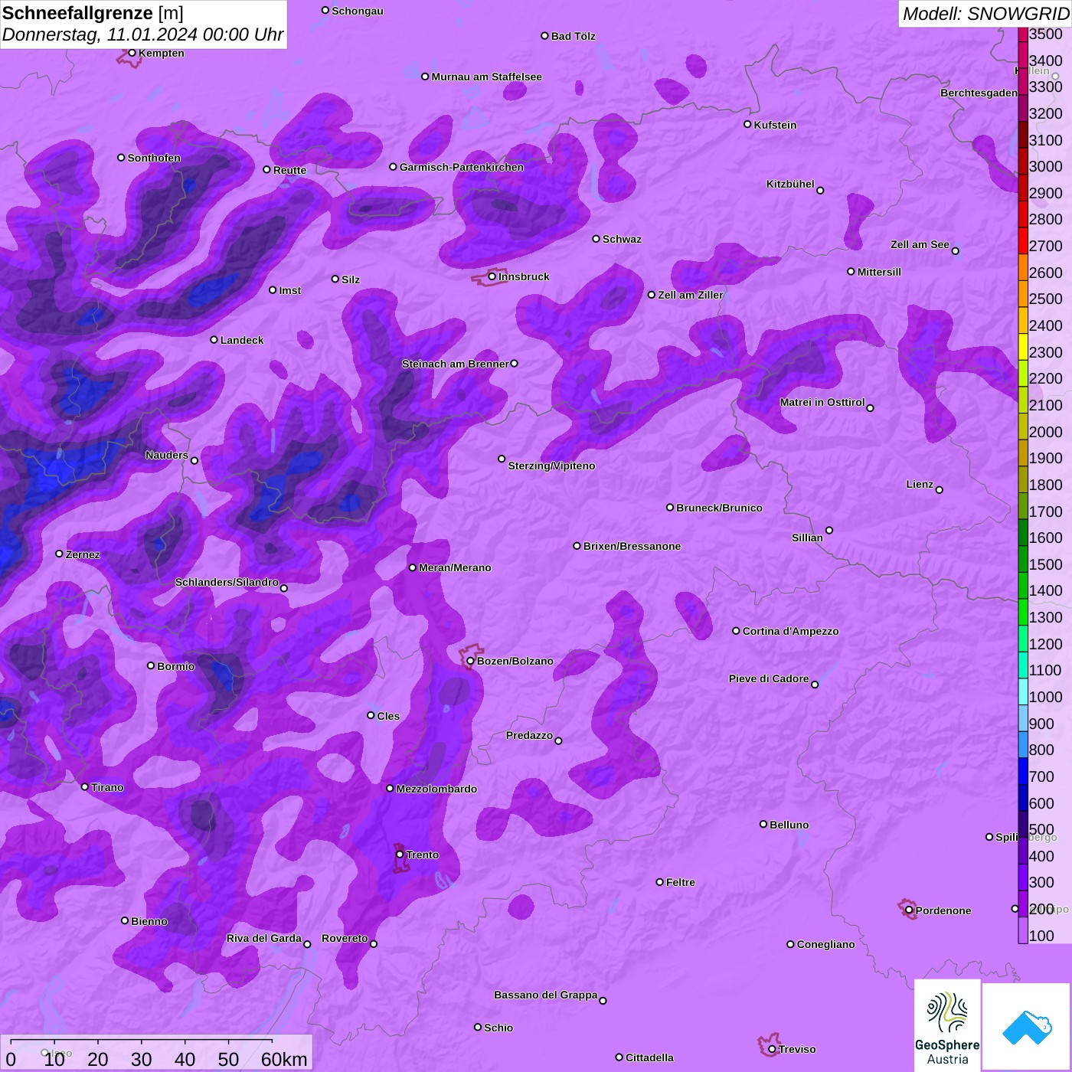Click the 'Schneefallgrenze [m]' title

point(93,13)
